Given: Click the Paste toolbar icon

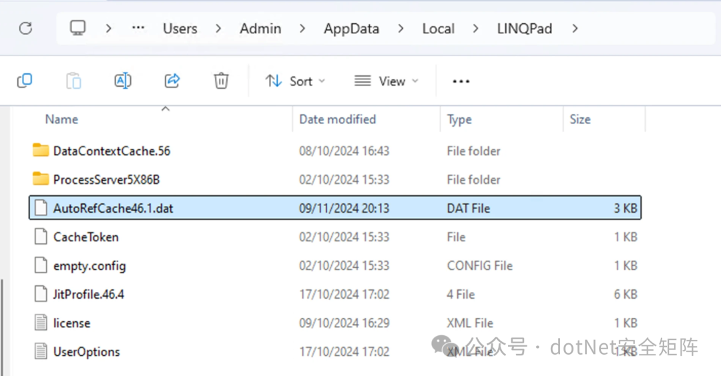Looking at the screenshot, I should [73, 81].
